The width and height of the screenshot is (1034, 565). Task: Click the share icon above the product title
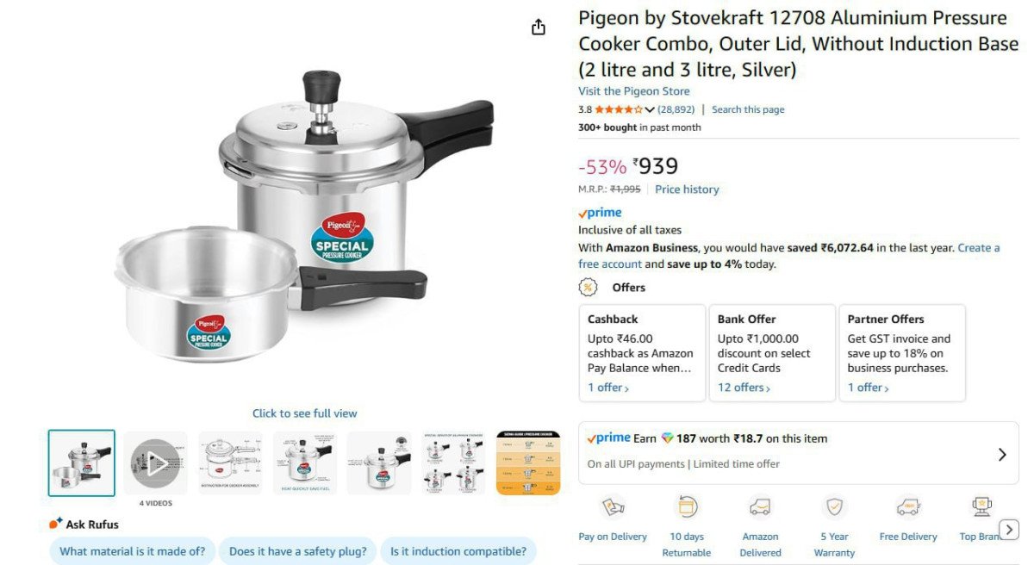click(538, 27)
